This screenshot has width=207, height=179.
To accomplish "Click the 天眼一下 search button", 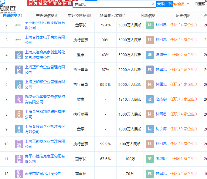I will tap(164, 4).
